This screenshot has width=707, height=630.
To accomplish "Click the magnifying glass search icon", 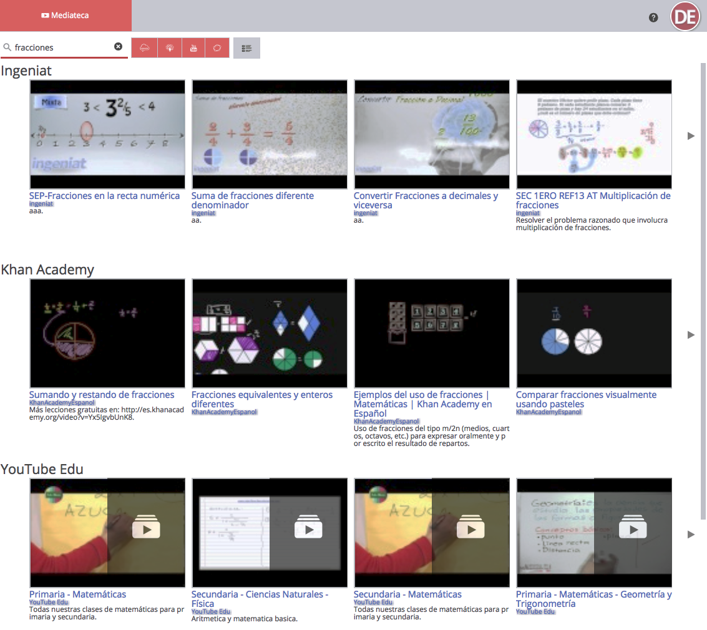I will 7,47.
